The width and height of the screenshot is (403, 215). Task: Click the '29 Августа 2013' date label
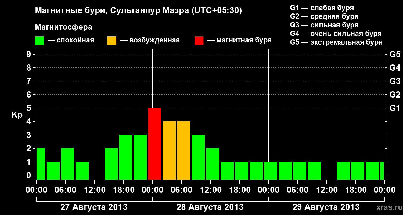click(326, 207)
